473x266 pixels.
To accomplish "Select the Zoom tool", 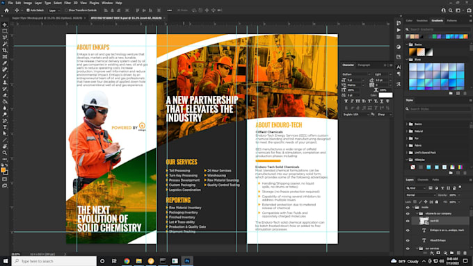I will (5, 153).
